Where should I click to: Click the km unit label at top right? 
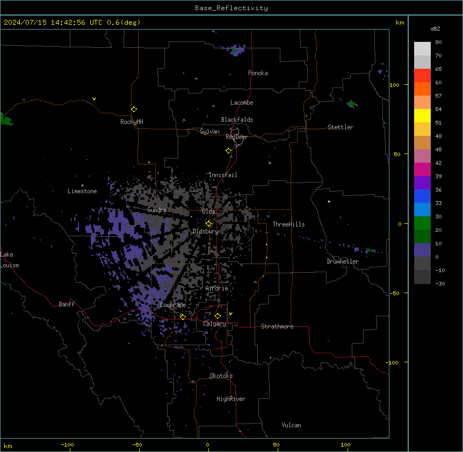click(x=400, y=23)
